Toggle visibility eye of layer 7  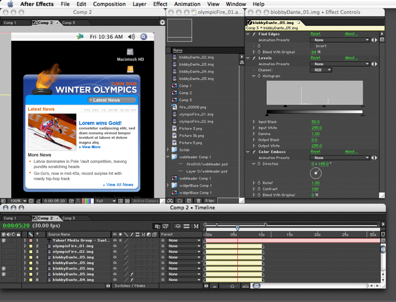(3, 274)
